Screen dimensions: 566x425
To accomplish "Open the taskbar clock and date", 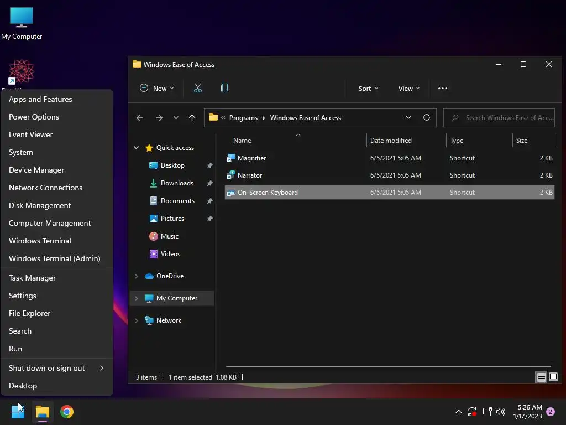I will click(x=527, y=412).
